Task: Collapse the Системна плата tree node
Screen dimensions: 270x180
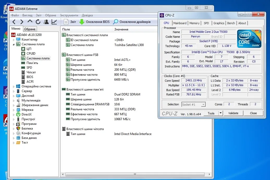Action: pyautogui.click(x=14, y=44)
